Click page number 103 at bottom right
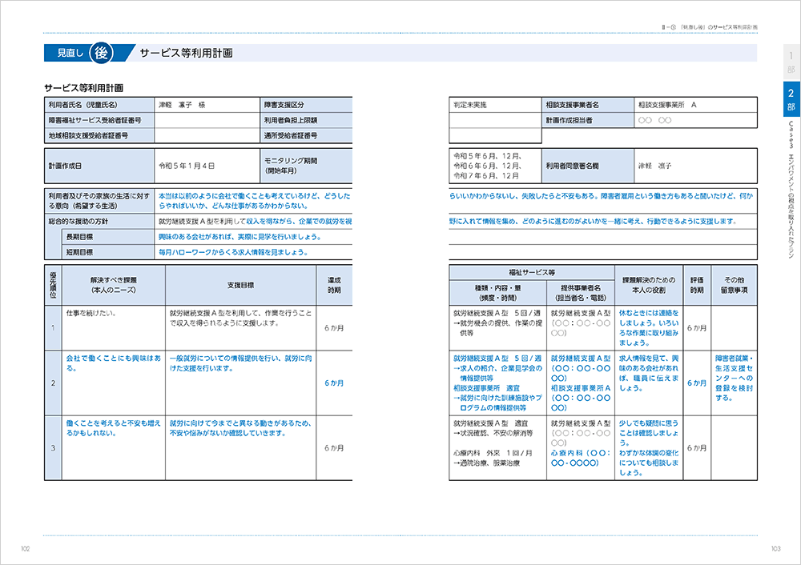Viewport: 801px width, 565px height. (776, 549)
